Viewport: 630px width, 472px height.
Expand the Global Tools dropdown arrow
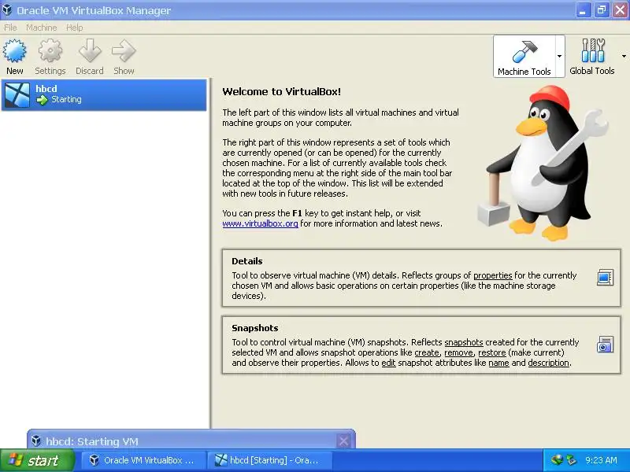(x=624, y=56)
